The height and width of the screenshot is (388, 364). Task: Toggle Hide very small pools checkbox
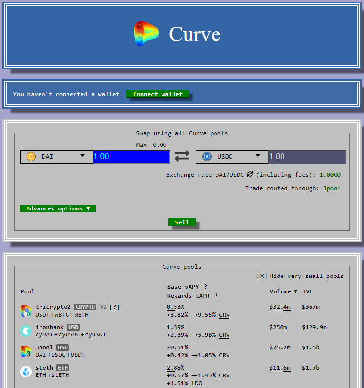[262, 276]
